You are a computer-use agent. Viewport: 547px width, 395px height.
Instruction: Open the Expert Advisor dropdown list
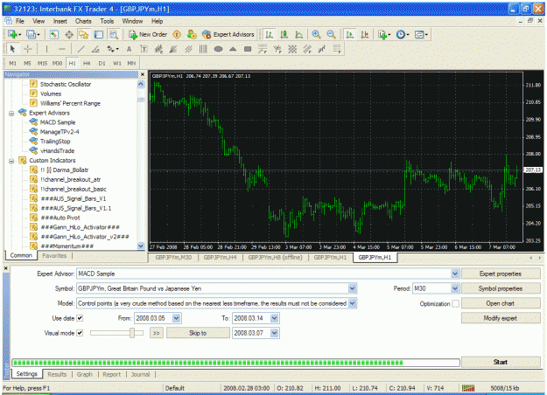[455, 274]
